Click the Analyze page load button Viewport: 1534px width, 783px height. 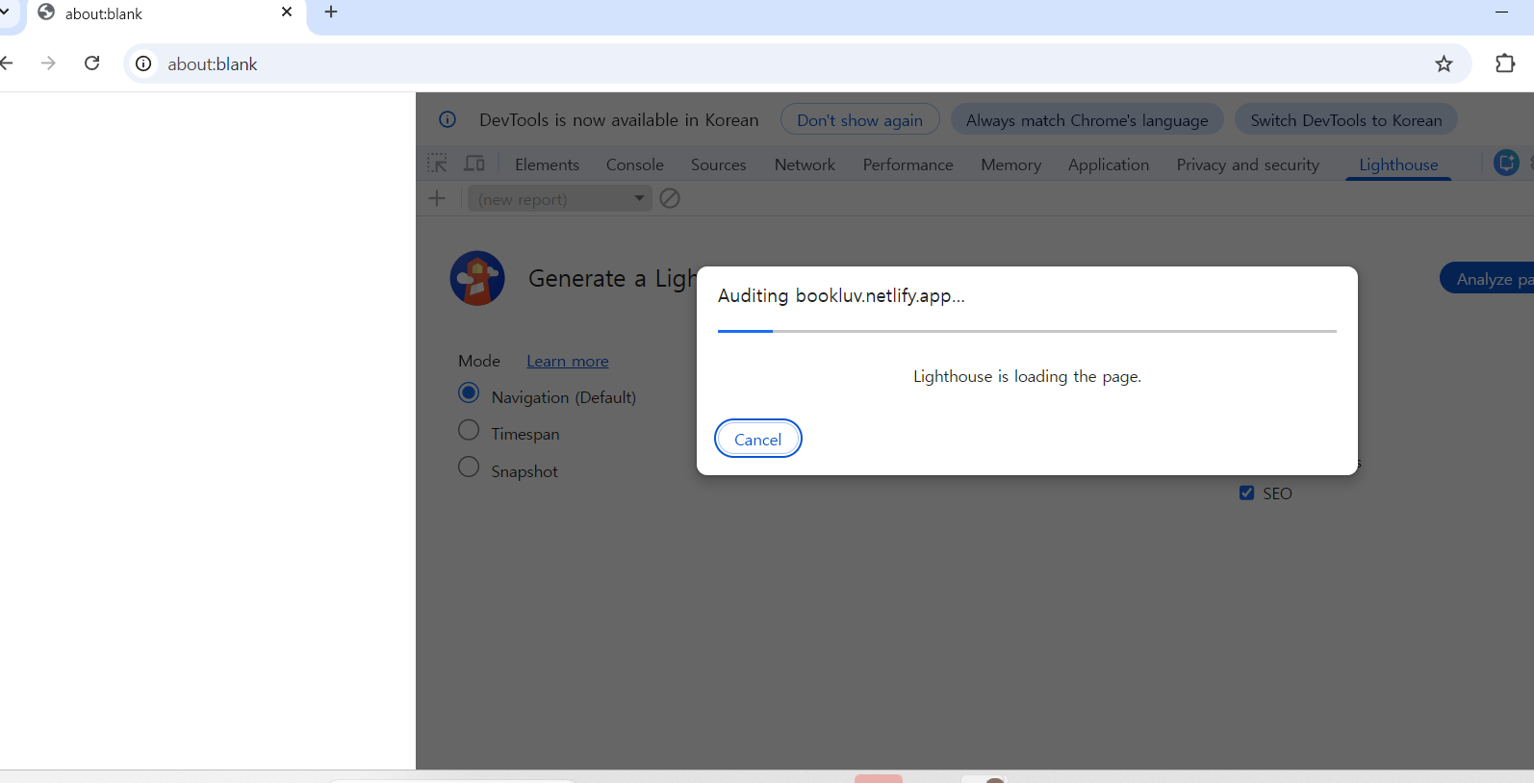click(1488, 278)
